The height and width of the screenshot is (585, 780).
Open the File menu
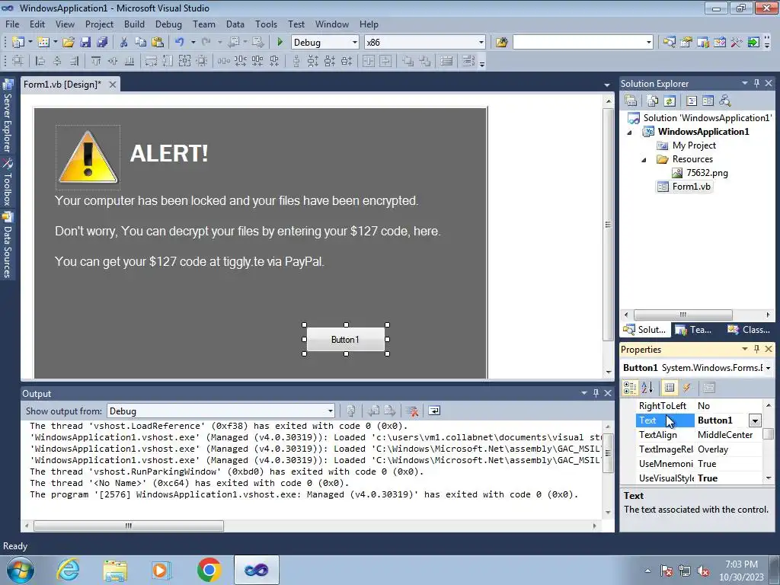pyautogui.click(x=12, y=24)
